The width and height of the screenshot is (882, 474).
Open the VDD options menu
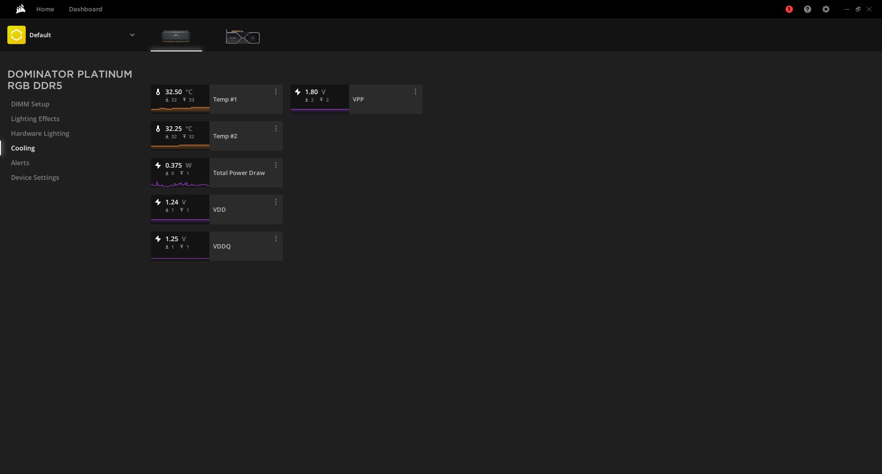coord(276,202)
